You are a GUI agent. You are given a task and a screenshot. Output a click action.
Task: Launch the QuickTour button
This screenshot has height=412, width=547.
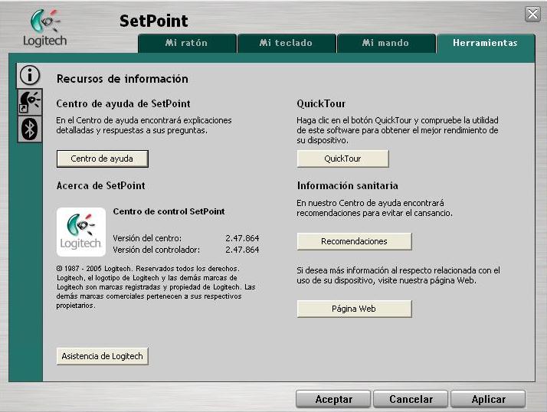click(342, 159)
